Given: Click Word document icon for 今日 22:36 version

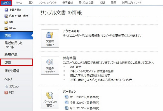Looking at the screenshot, I should pos(67,108).
